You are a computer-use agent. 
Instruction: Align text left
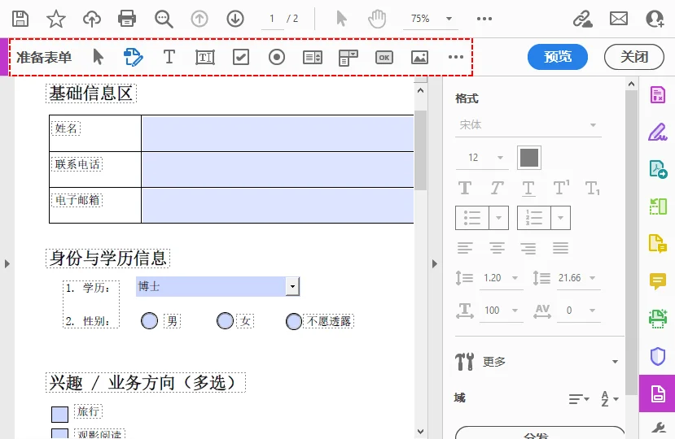pyautogui.click(x=465, y=248)
